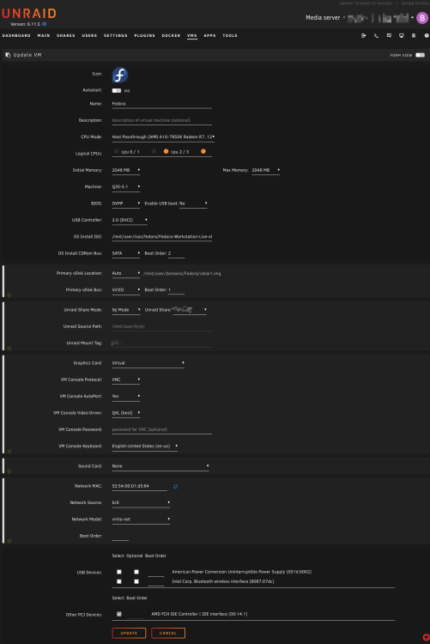This screenshot has width=430, height=644.
Task: Click the feedback icon in header toolbar
Action: coord(389,36)
